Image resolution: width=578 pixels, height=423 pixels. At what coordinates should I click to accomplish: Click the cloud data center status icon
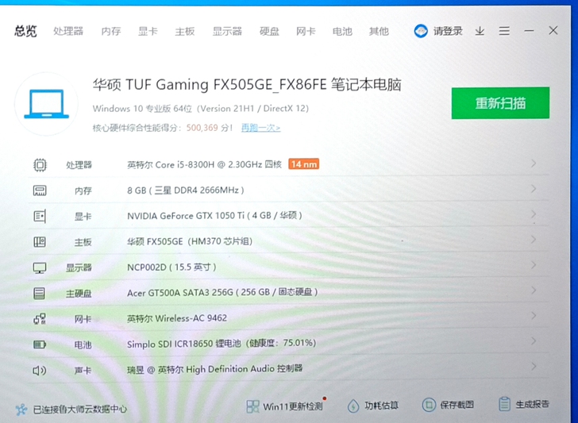(x=21, y=409)
